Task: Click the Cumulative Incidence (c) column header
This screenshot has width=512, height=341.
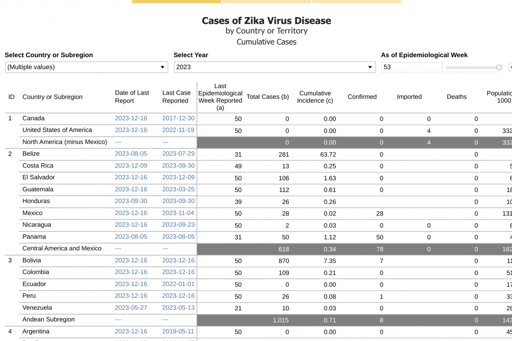Action: (x=315, y=97)
